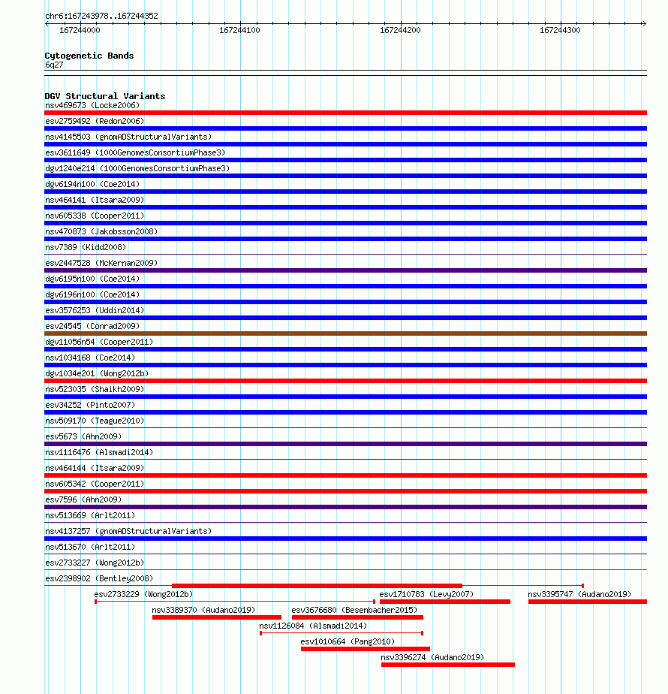
Task: Select nsv509170 (Teague2010) label
Action: (95, 421)
